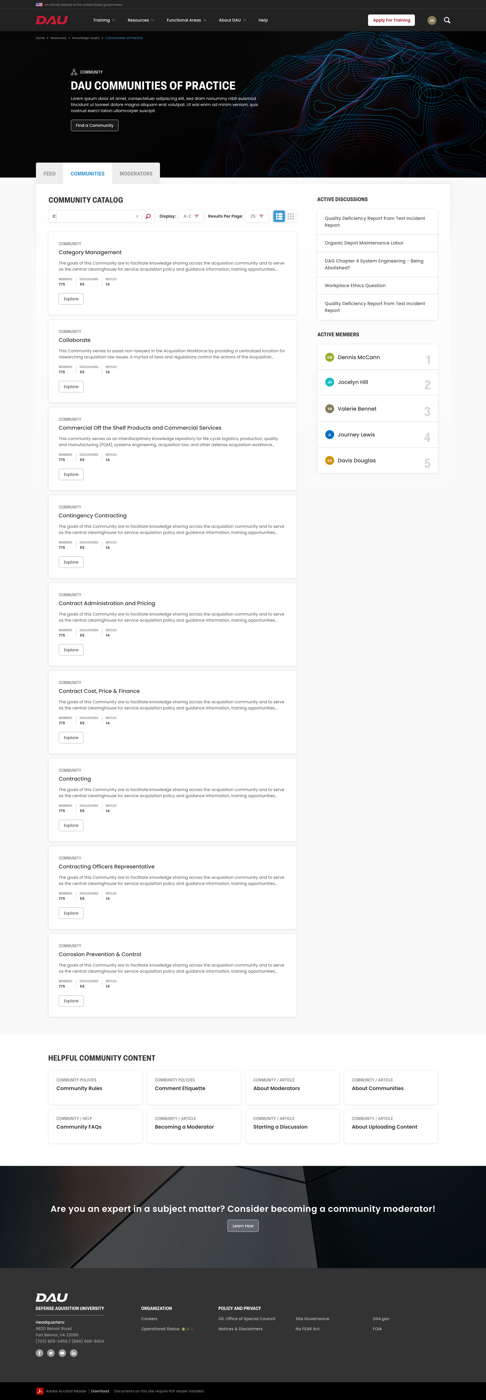Switch to the Moderators tab

(x=136, y=173)
